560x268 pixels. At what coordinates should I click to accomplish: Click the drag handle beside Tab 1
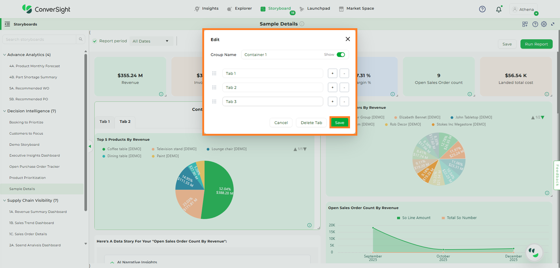point(214,73)
